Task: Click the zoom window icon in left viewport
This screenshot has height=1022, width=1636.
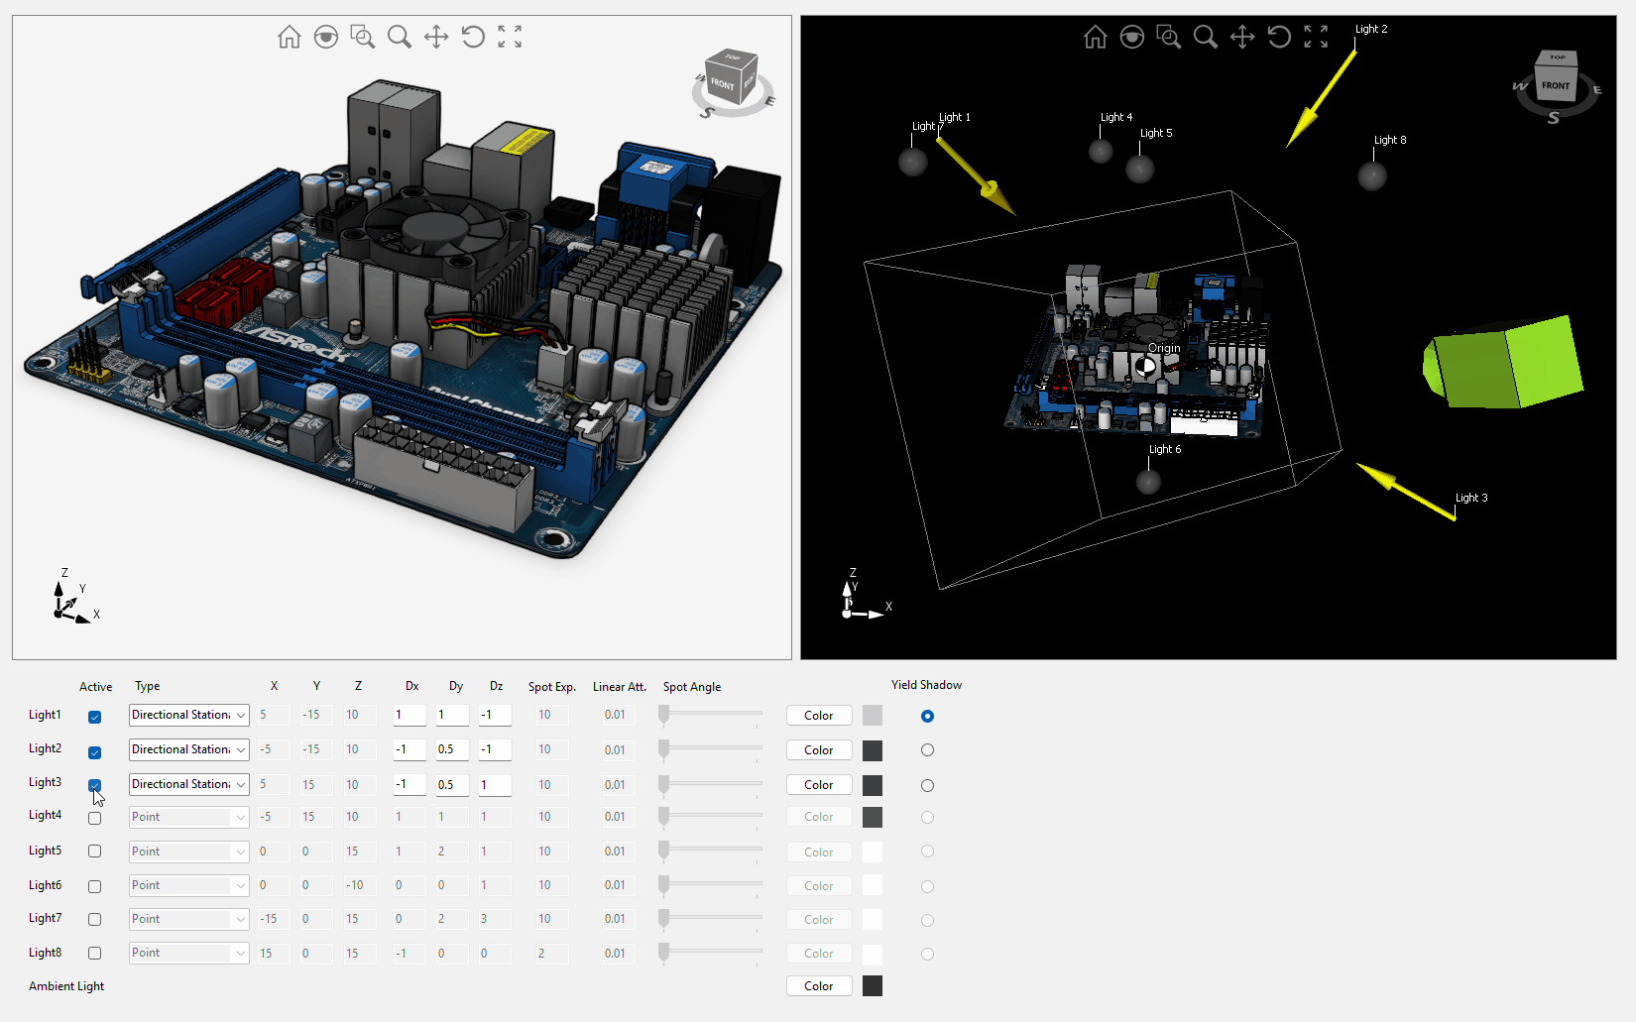Action: (363, 38)
